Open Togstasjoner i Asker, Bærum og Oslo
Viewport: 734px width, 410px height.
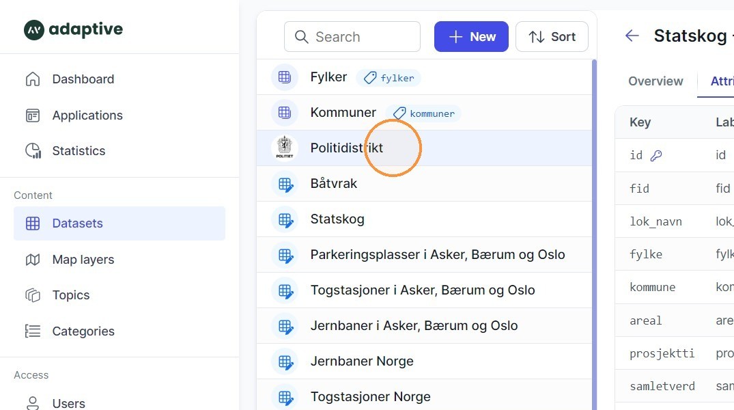pos(424,290)
